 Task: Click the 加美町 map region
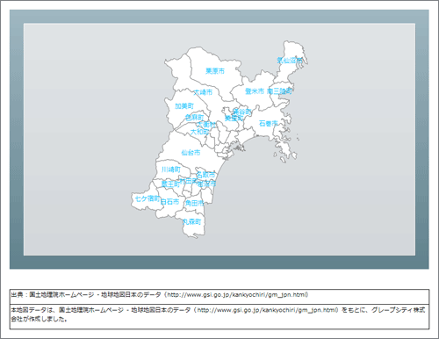(184, 106)
